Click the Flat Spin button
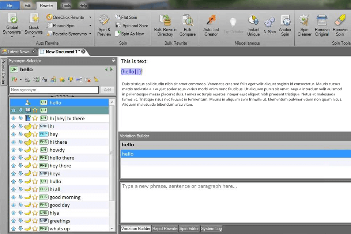 click(126, 17)
